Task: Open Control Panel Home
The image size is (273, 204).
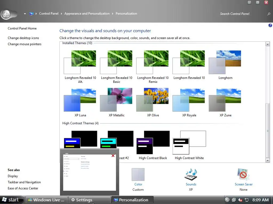Action: (22, 28)
